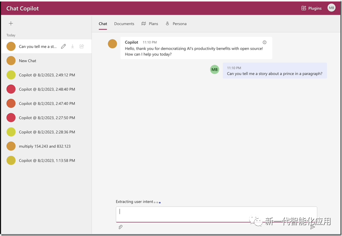Click avatar of 'Can you tell me a st...' chat
The image size is (342, 236).
[11, 46]
